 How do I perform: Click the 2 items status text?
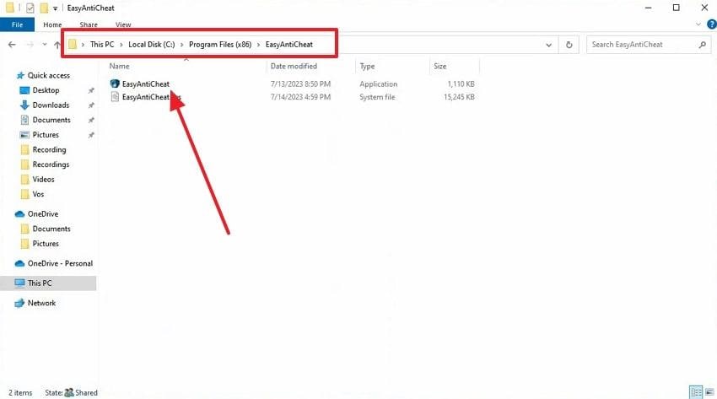[x=20, y=392]
